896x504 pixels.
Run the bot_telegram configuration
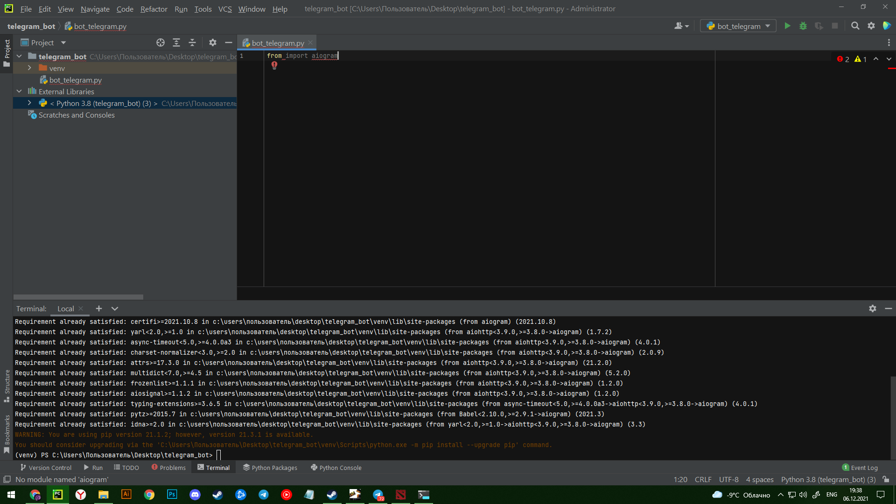[787, 26]
